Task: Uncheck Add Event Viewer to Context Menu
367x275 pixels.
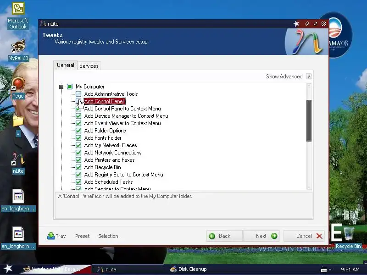Action: pyautogui.click(x=78, y=123)
